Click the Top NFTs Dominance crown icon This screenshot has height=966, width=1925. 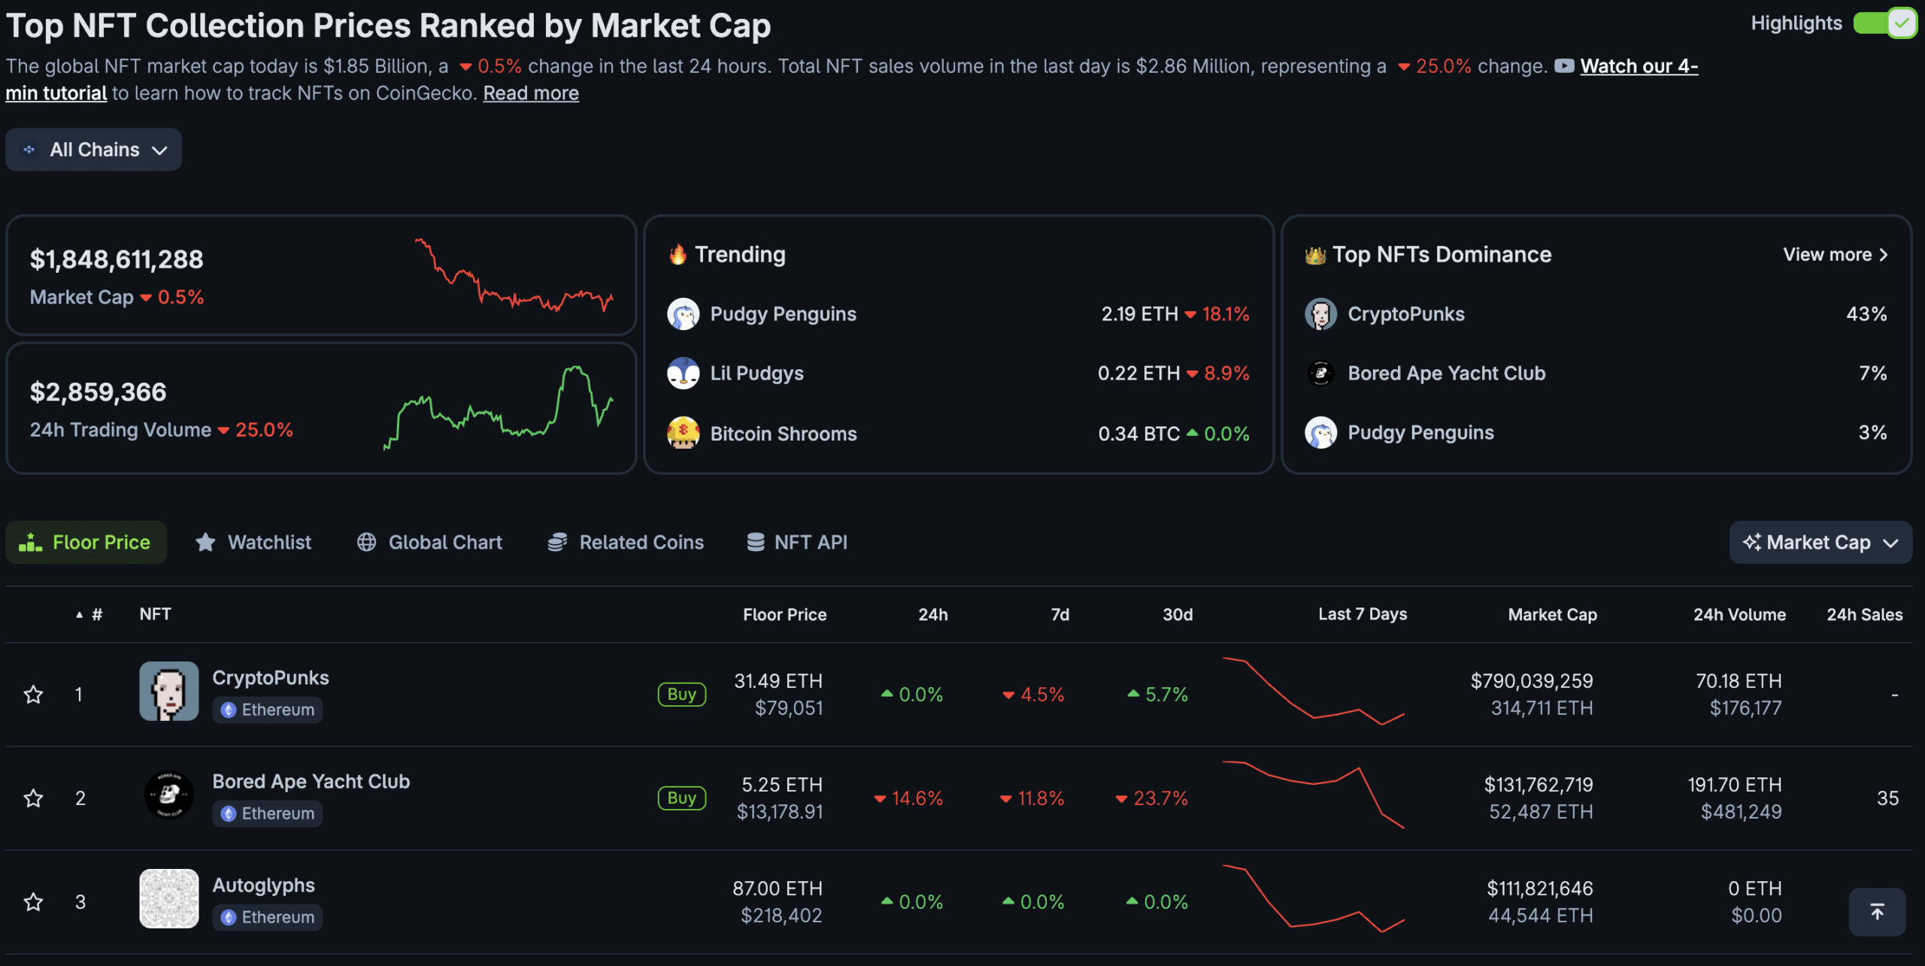[x=1315, y=256]
